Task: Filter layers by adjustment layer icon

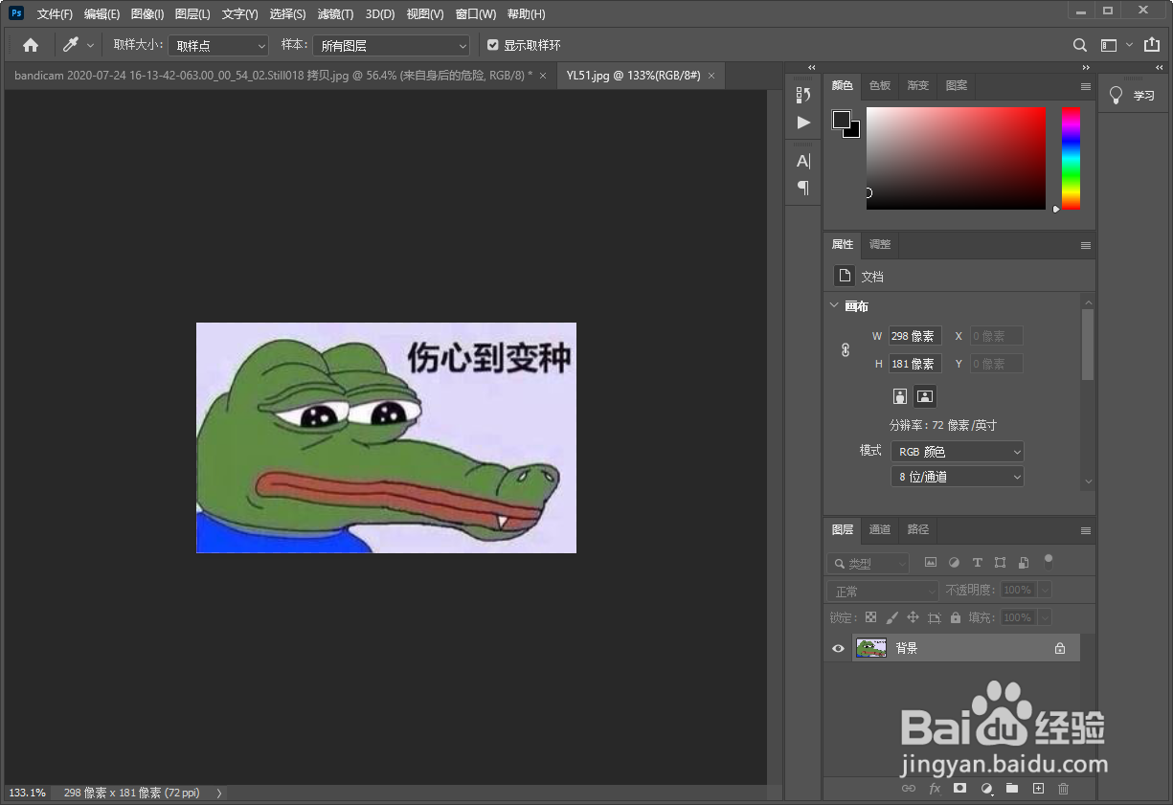Action: tap(954, 563)
